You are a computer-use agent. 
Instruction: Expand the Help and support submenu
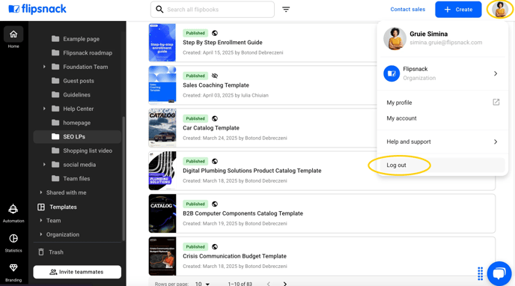pos(442,142)
